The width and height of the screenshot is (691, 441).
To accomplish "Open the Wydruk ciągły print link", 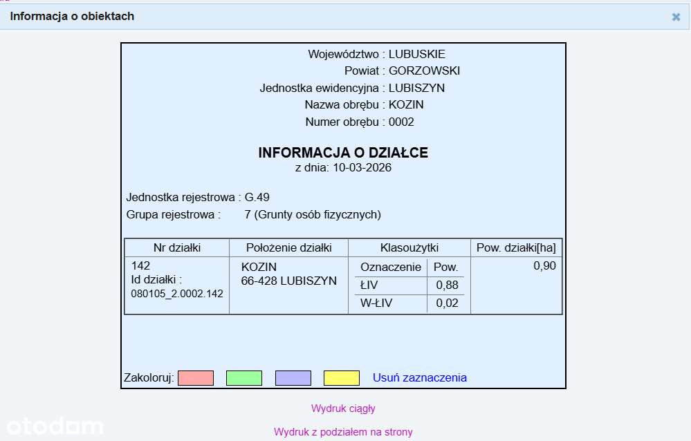I will tap(343, 409).
